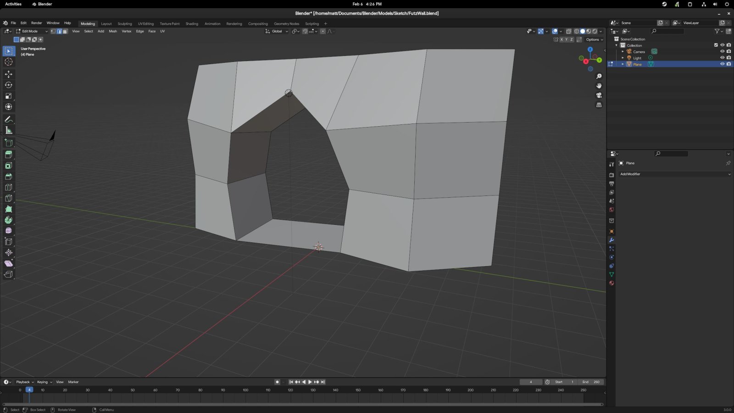Viewport: 734px width, 413px height.
Task: Click the End frame field 250
Action: click(591, 382)
